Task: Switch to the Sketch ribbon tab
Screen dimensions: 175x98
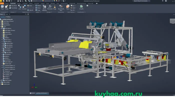Action: pyautogui.click(x=31, y=3)
